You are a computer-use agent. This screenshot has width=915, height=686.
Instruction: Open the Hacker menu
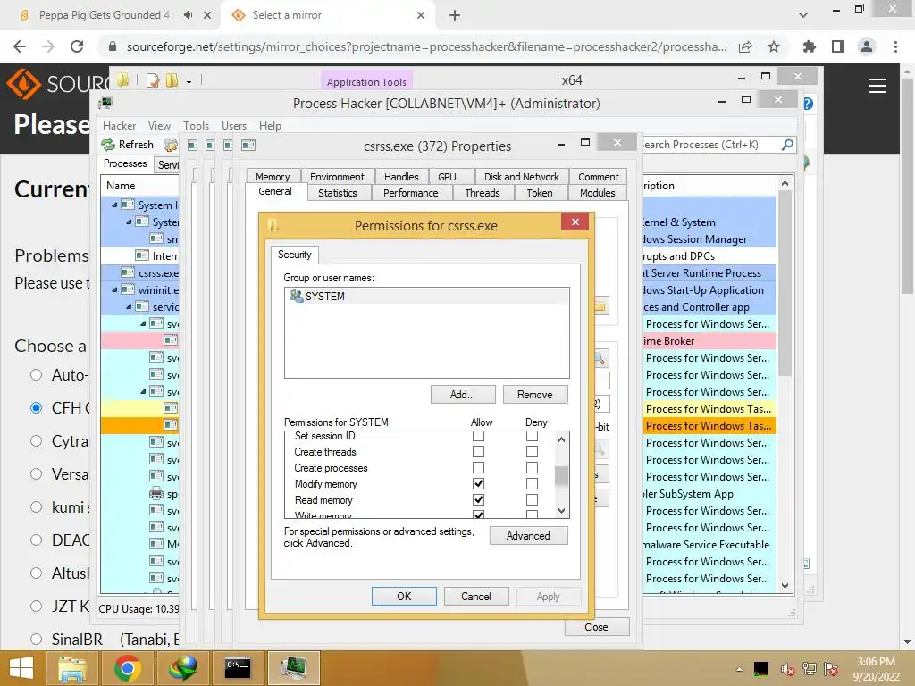119,126
